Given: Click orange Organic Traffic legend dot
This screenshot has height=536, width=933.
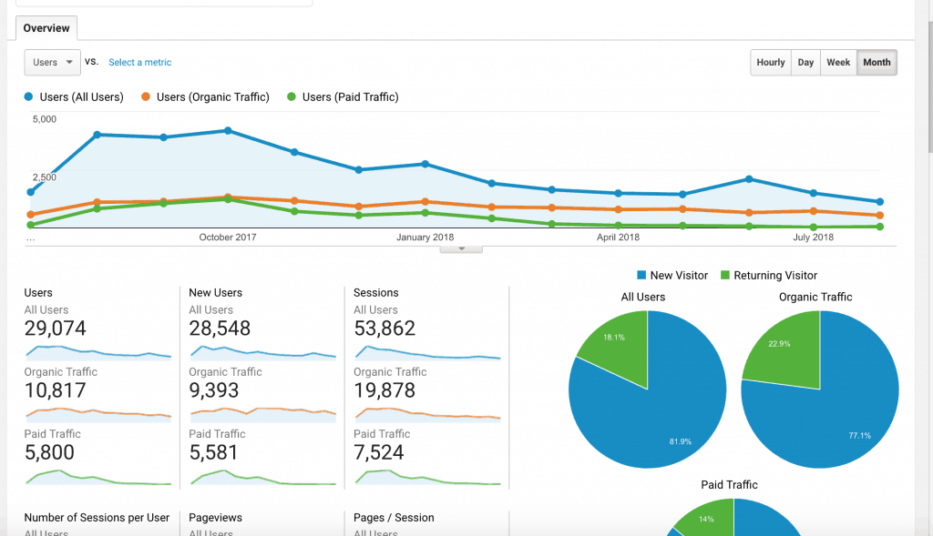Looking at the screenshot, I should pos(145,96).
